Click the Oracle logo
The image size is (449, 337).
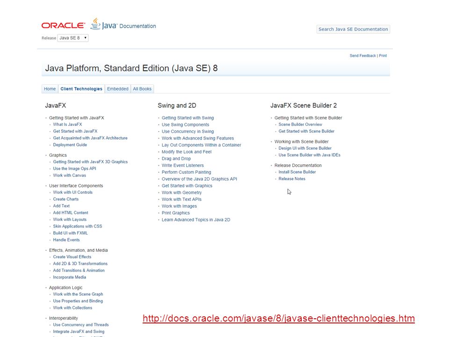pyautogui.click(x=63, y=25)
